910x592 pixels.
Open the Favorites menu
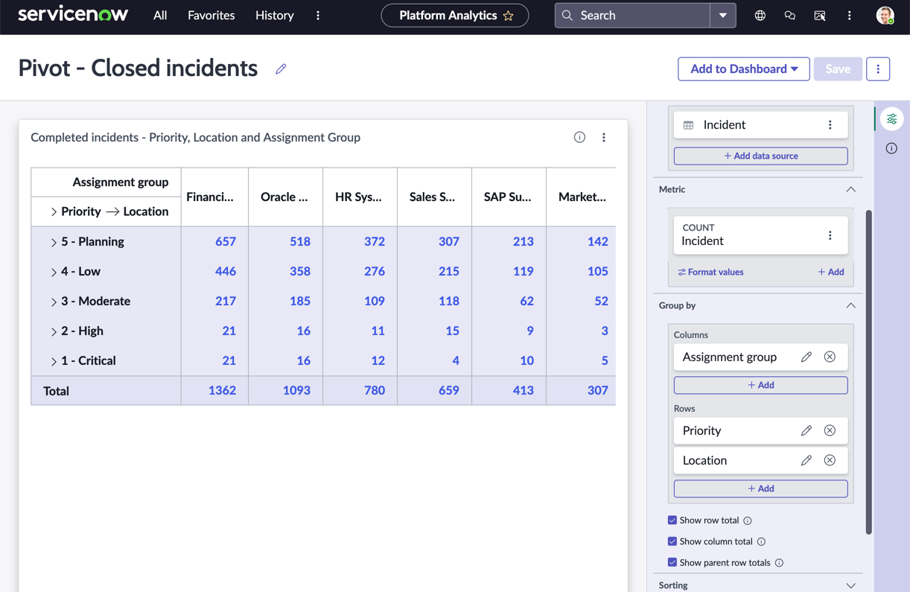pyautogui.click(x=211, y=15)
